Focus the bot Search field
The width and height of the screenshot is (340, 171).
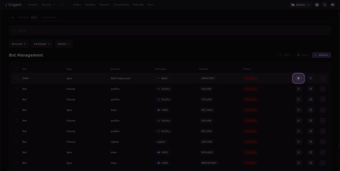170,30
